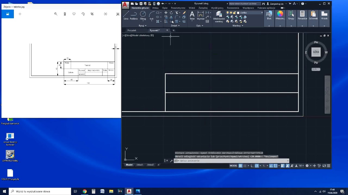Click the Crop icon in Zdjęcia window

click(92, 14)
